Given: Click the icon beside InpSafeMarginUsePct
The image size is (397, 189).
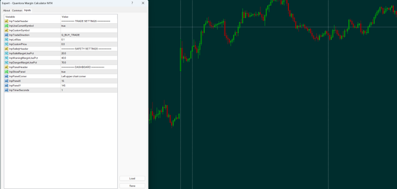Looking at the screenshot, I should point(7,54).
